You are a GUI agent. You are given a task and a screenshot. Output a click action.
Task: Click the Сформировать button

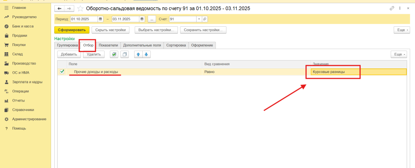pyautogui.click(x=72, y=30)
